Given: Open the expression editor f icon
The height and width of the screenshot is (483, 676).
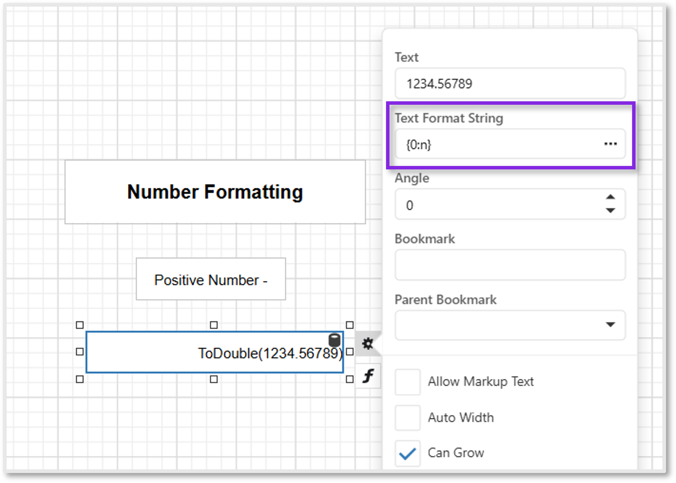Looking at the screenshot, I should [x=368, y=376].
